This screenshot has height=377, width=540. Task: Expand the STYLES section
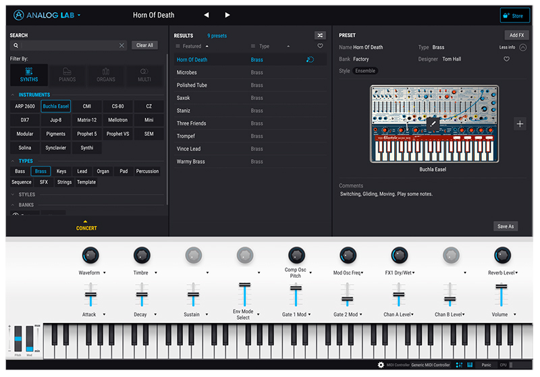(x=13, y=195)
